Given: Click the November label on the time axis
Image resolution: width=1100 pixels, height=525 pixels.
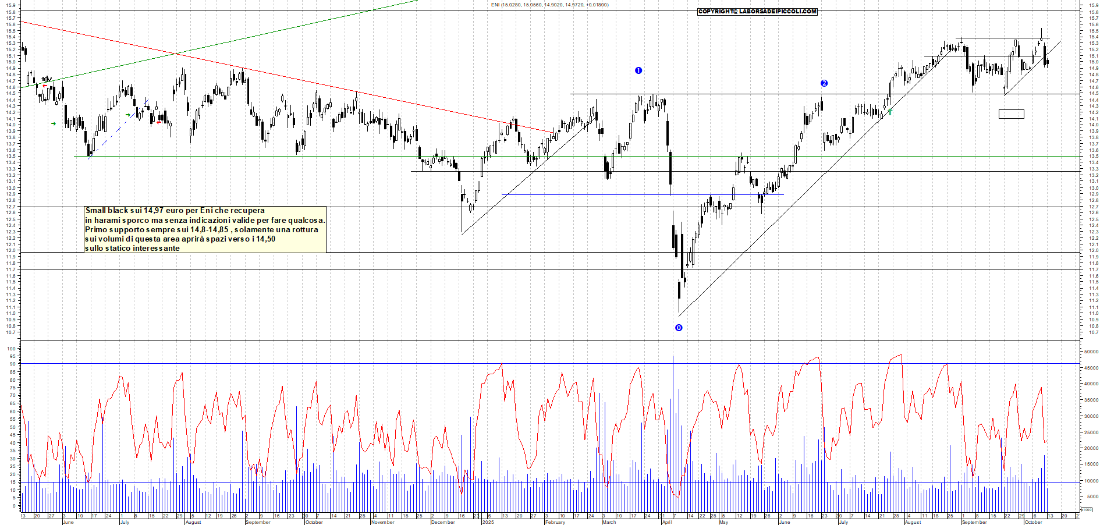Looking at the screenshot, I should [x=382, y=522].
